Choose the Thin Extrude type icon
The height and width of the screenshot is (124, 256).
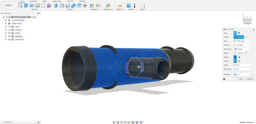tap(239, 33)
